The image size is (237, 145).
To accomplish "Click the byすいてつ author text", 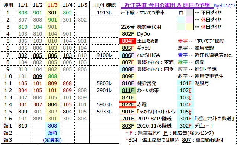I will click(224, 6).
